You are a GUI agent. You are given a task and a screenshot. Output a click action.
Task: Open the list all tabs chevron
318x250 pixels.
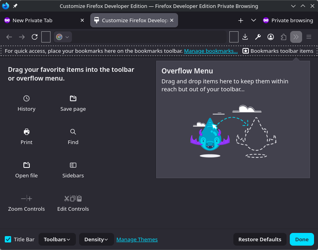[254, 20]
